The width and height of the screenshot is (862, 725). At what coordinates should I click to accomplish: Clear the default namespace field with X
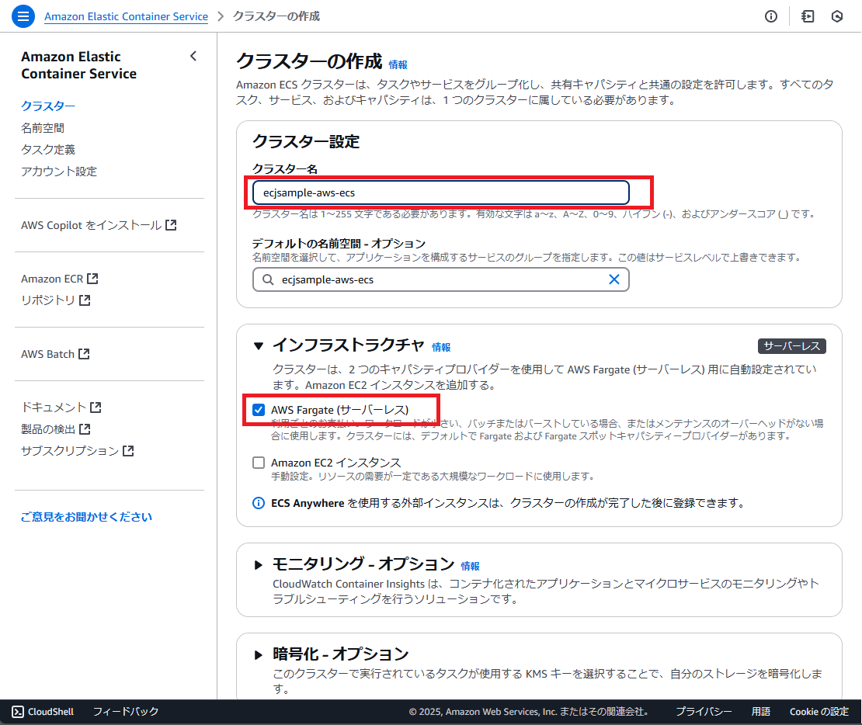[x=614, y=279]
